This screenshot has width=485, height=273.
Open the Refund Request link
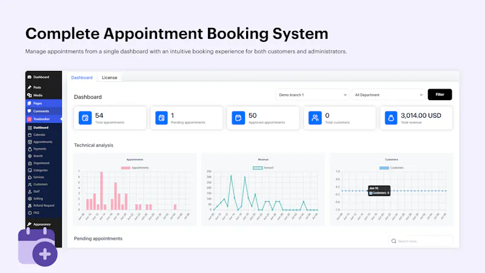tap(44, 206)
